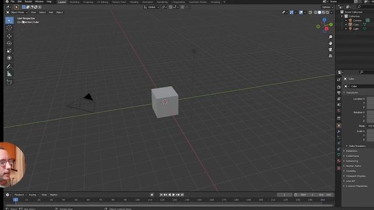Open the Physics properties tab
The width and height of the screenshot is (374, 210).
tap(339, 143)
